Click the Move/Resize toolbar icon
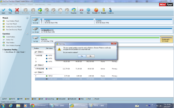Viewport: 174px width, 108px height. [x=25, y=10]
